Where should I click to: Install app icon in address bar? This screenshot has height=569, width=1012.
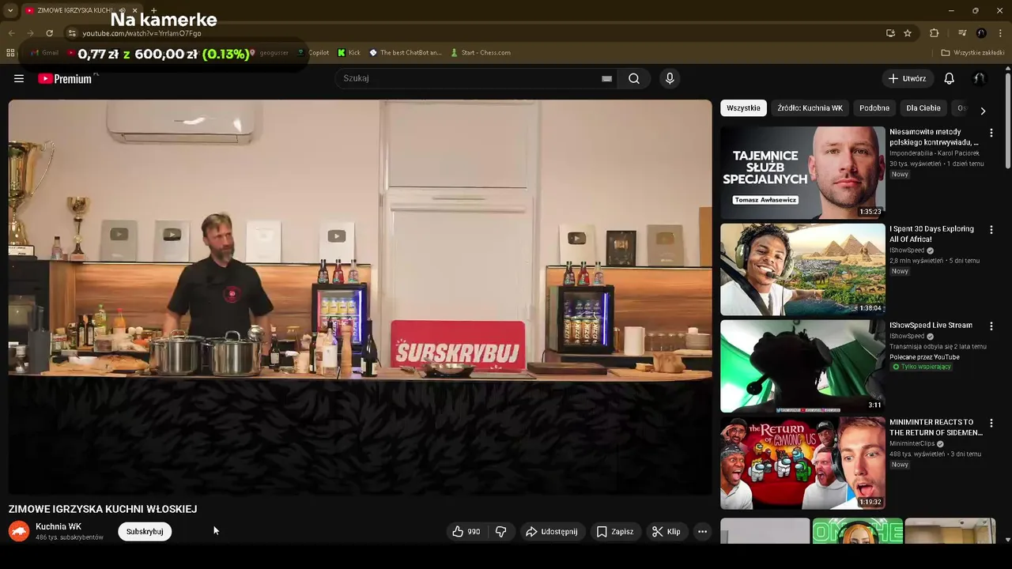pos(890,33)
